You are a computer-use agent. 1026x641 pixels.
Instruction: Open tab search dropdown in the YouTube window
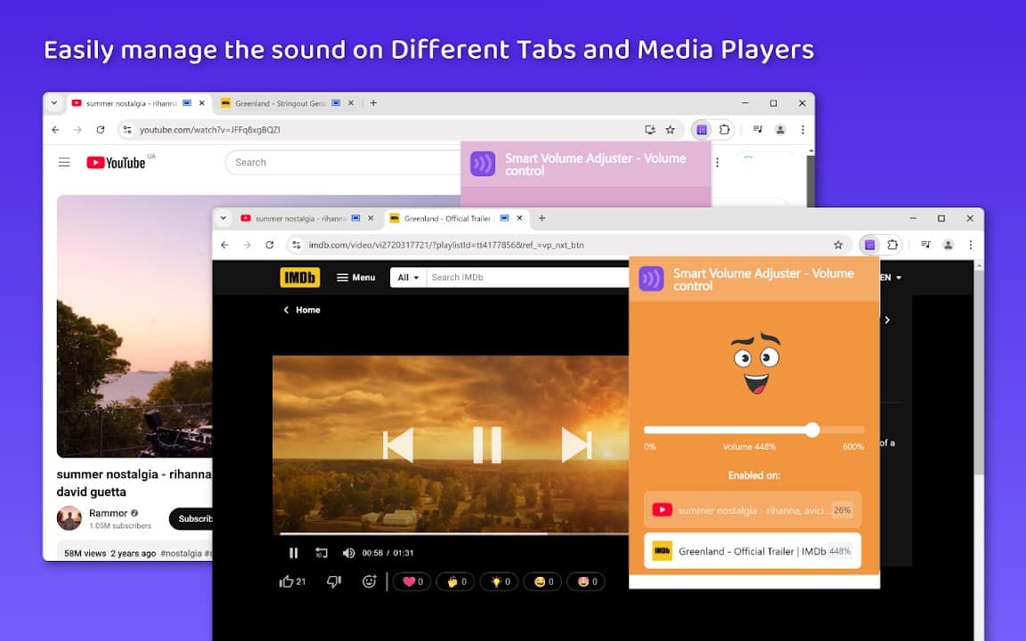[54, 102]
